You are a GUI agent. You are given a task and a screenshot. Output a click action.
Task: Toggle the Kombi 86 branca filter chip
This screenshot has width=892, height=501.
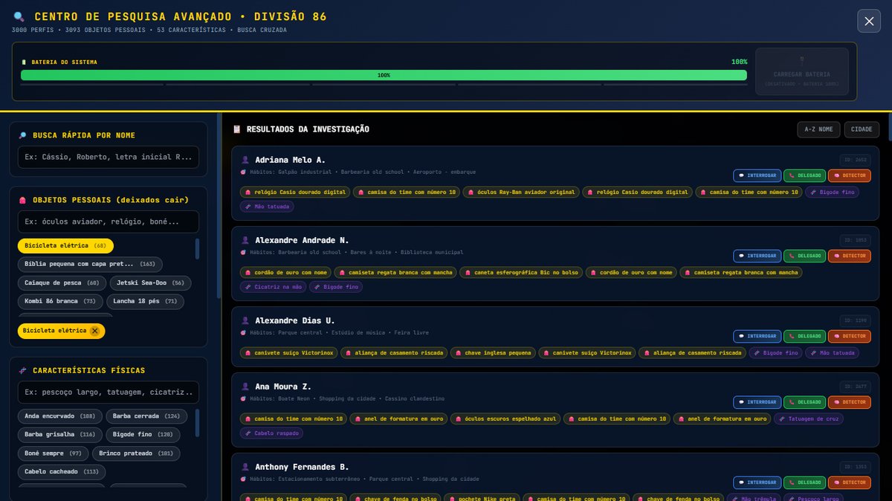59,301
